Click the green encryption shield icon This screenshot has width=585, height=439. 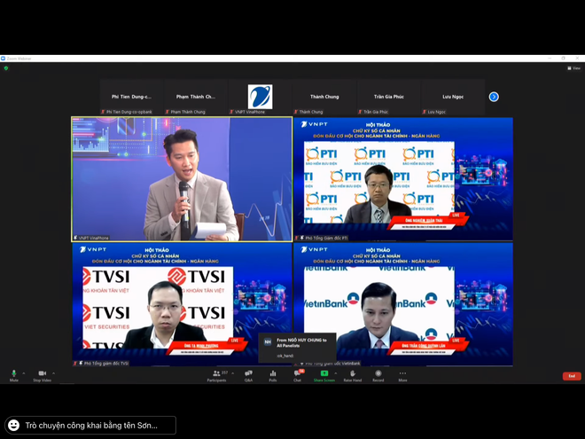(5, 67)
